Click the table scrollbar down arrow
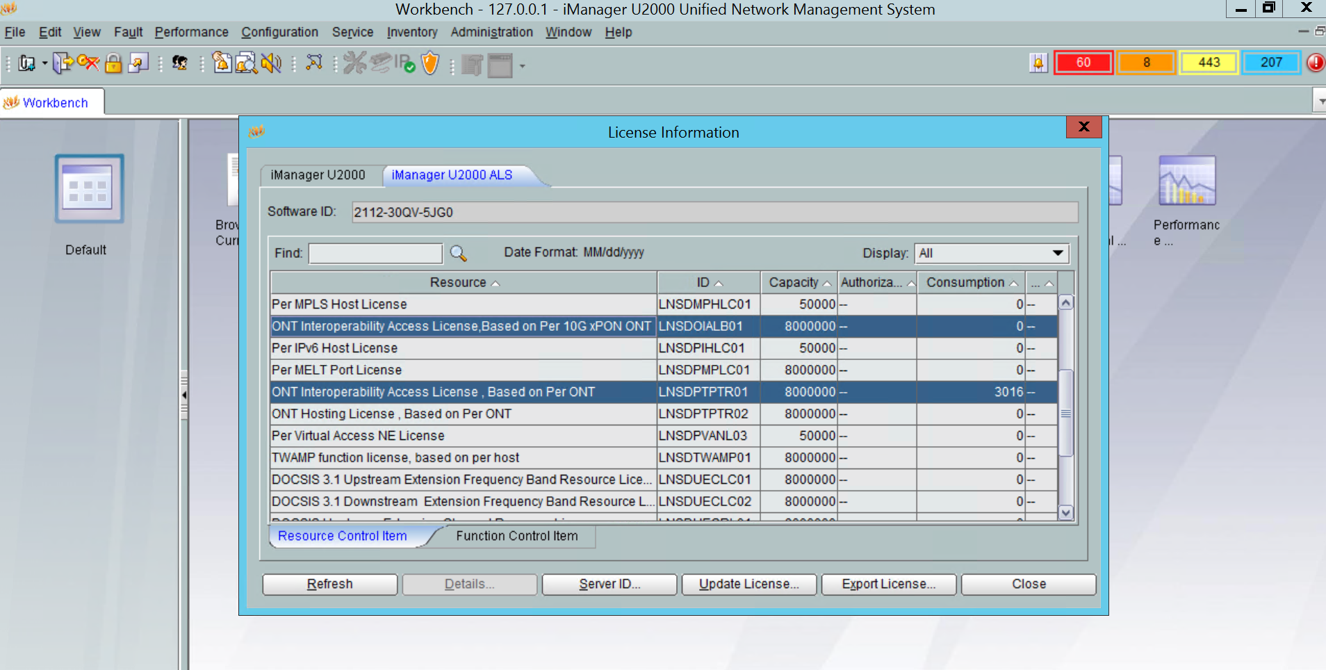This screenshot has height=670, width=1326. pos(1066,513)
